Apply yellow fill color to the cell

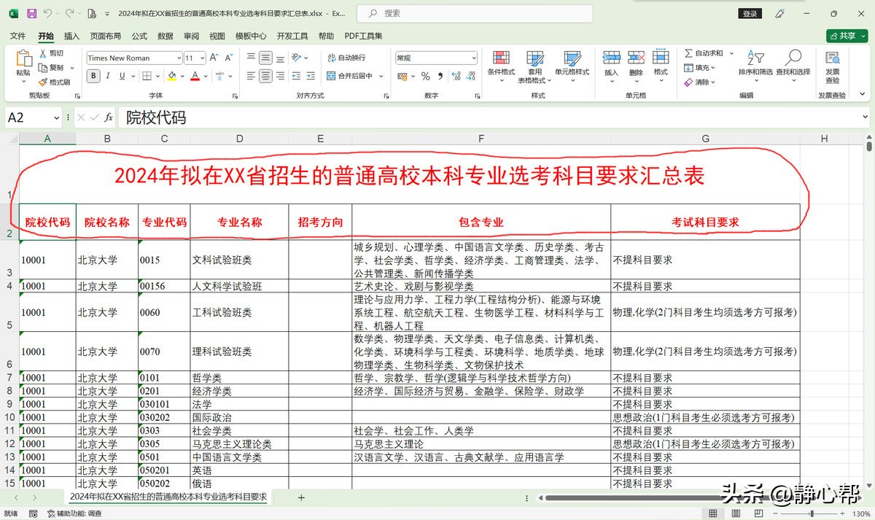click(x=171, y=76)
